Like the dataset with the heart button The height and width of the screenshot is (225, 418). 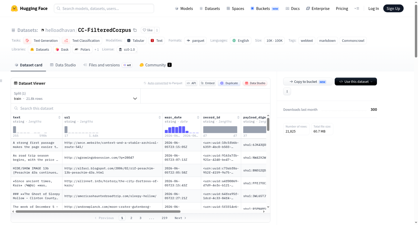[148, 30]
